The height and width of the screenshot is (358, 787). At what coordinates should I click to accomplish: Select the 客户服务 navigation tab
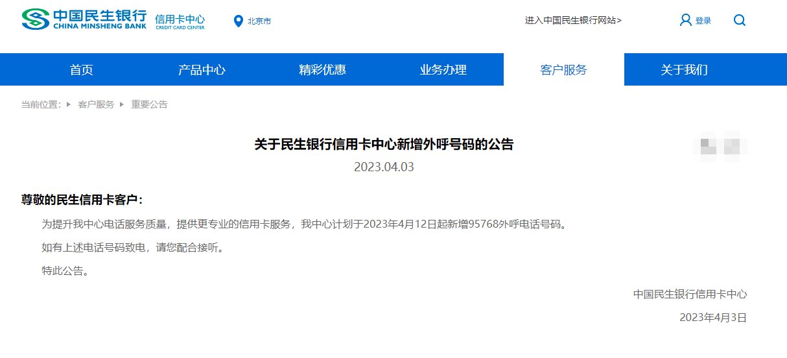click(x=563, y=70)
